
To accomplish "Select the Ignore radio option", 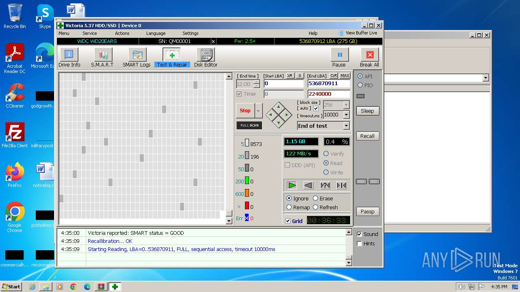I will point(289,198).
